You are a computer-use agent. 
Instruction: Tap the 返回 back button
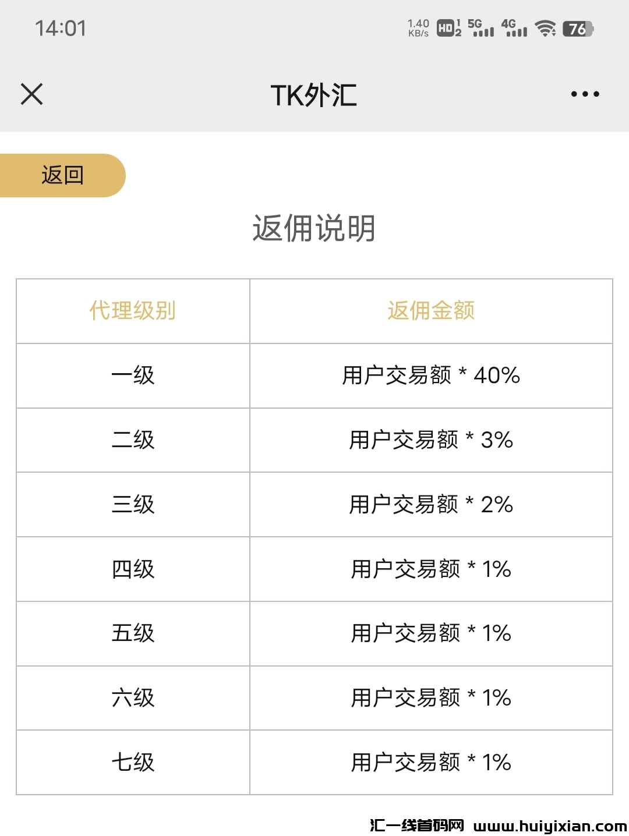[62, 175]
